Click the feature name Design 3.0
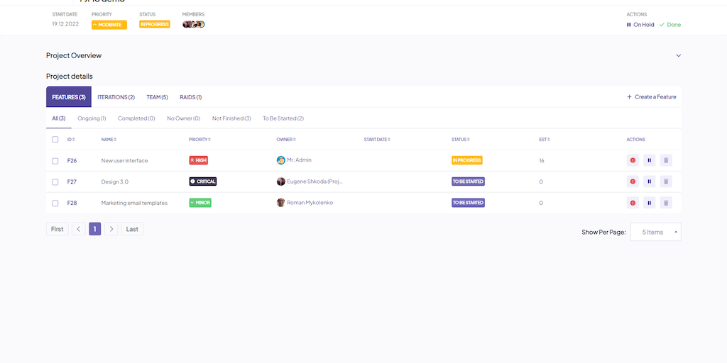The width and height of the screenshot is (727, 363). [114, 182]
